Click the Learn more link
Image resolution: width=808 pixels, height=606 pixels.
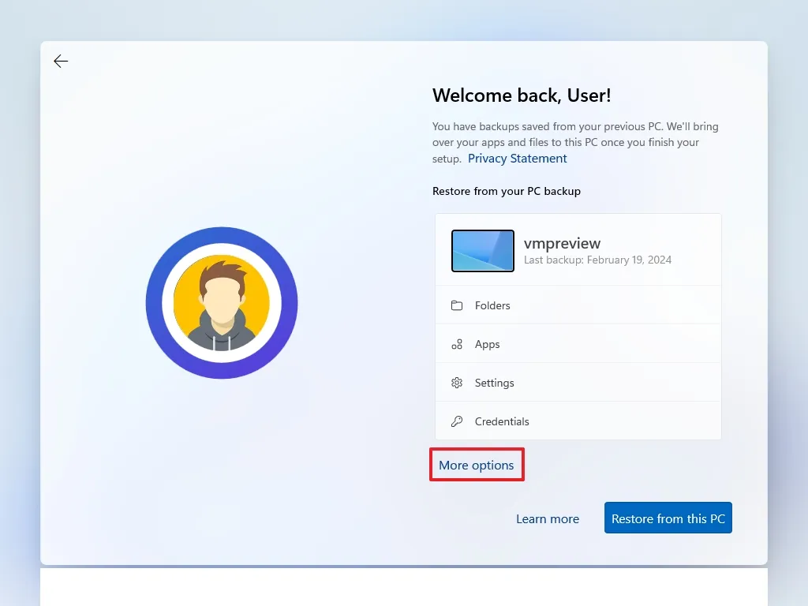(548, 518)
